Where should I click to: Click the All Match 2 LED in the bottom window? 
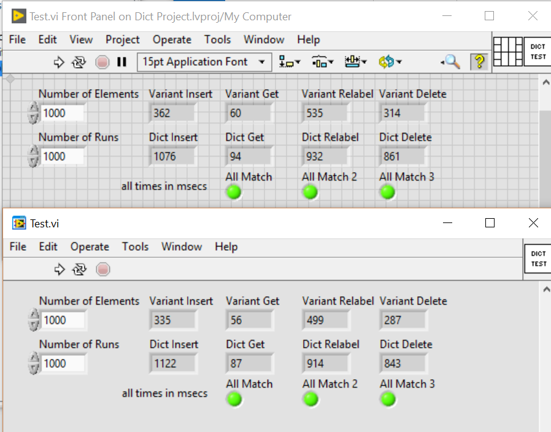click(311, 399)
